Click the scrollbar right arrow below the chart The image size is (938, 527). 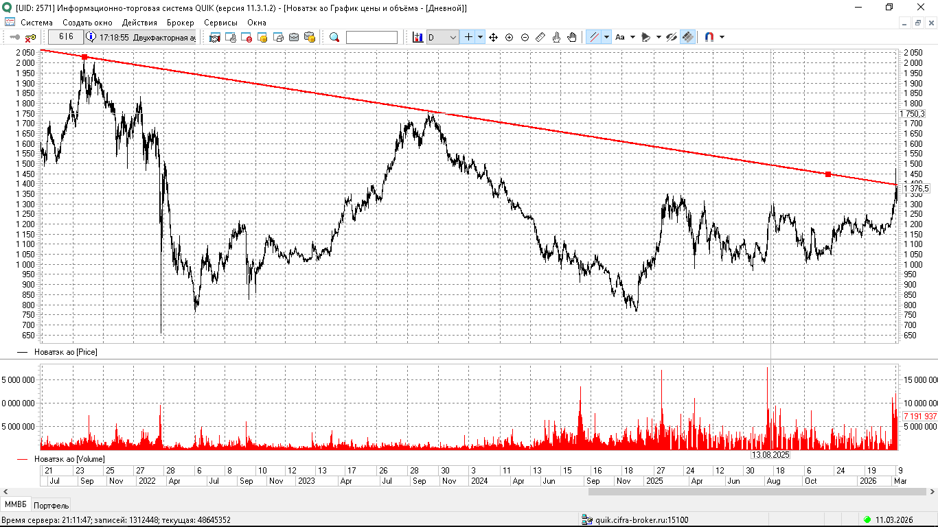(933, 491)
